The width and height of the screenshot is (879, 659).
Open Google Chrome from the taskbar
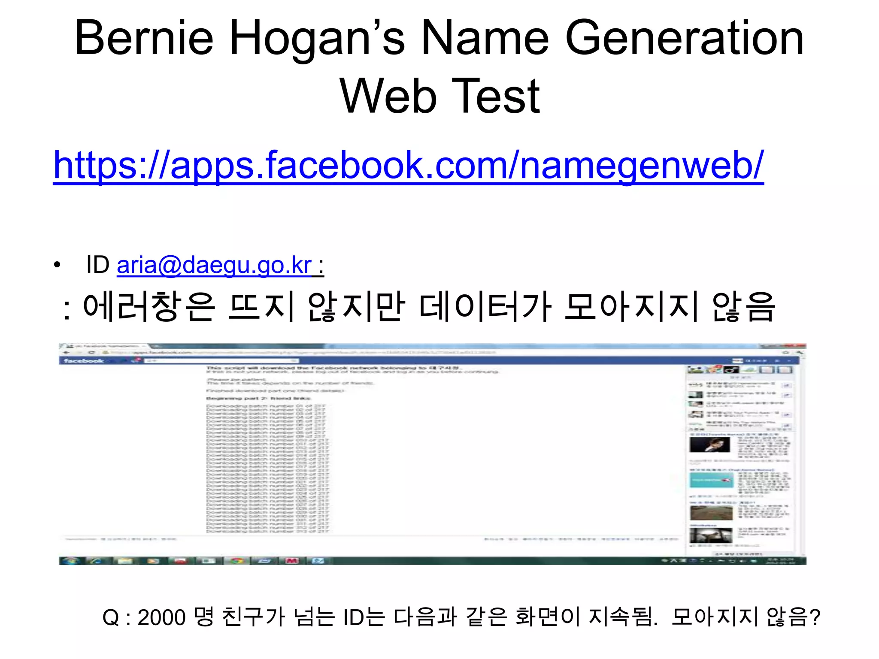tap(237, 560)
